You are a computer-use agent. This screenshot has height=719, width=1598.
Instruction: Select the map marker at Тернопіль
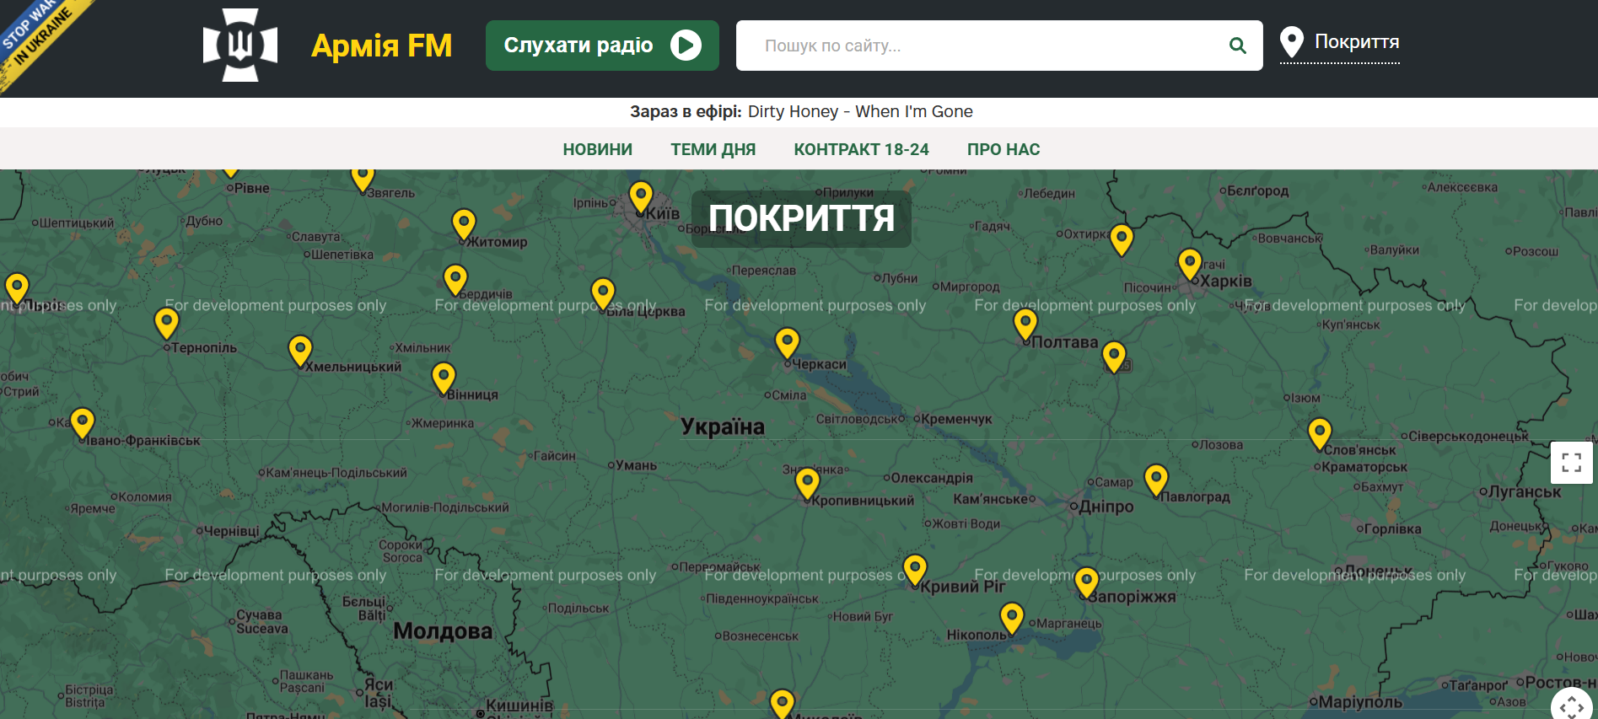(x=167, y=325)
